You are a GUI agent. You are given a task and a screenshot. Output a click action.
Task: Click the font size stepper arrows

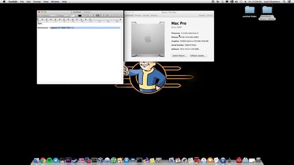pos(76,16)
